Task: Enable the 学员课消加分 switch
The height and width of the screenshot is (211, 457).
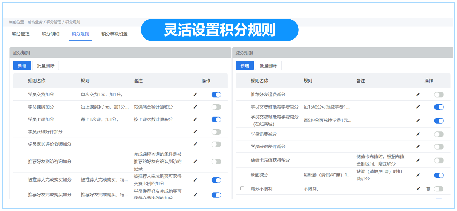Action: (216, 107)
